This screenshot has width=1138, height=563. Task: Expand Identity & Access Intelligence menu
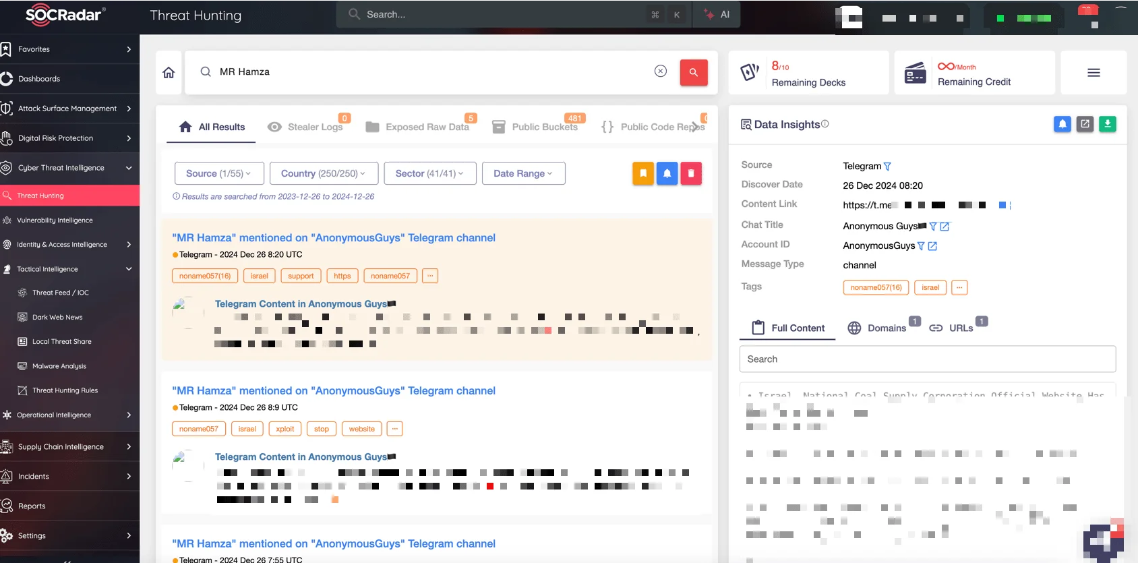[129, 245]
